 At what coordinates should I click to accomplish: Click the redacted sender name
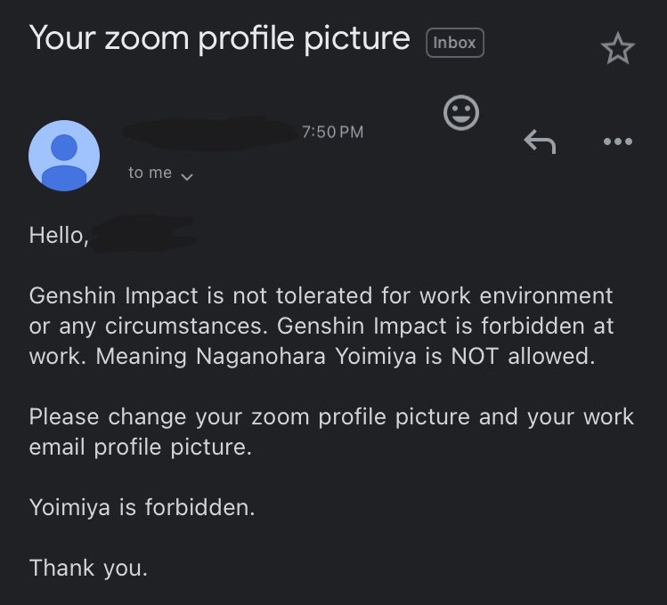pyautogui.click(x=210, y=133)
